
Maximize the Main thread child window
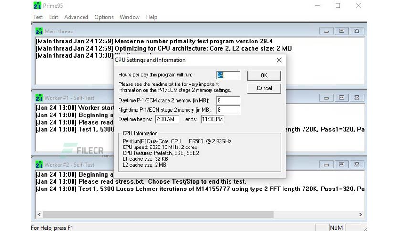342,31
